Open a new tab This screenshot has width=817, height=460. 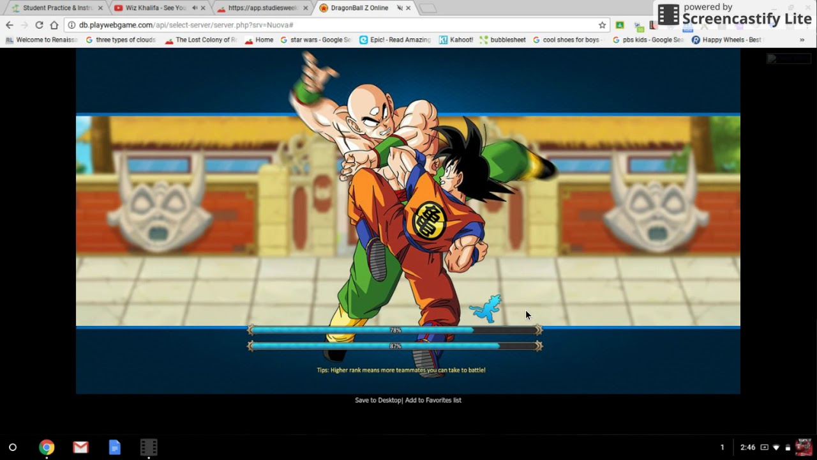428,8
